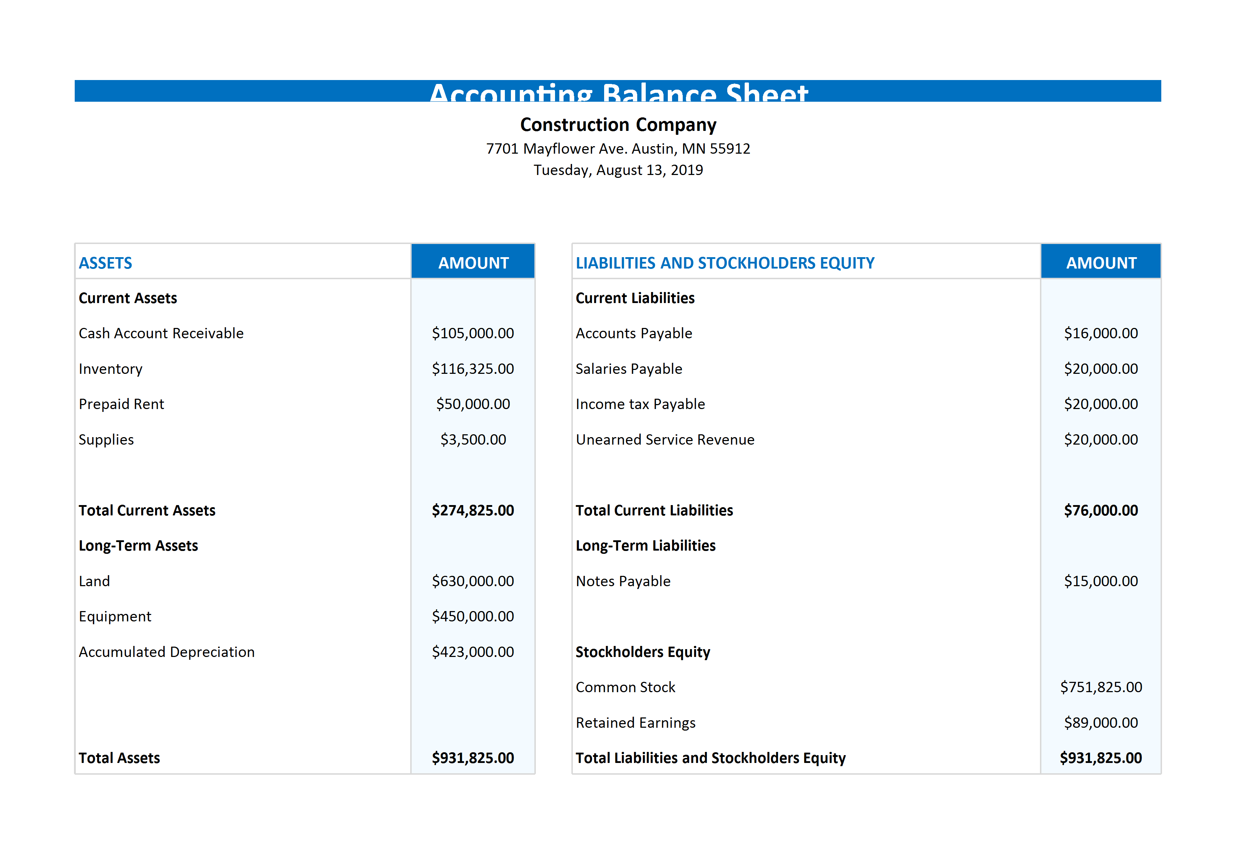This screenshot has width=1236, height=854.
Task: Click the 'Prepaid Rent' row label
Action: click(122, 404)
